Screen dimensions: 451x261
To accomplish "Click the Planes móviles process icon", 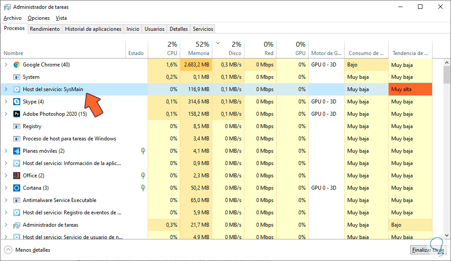I will coord(17,151).
